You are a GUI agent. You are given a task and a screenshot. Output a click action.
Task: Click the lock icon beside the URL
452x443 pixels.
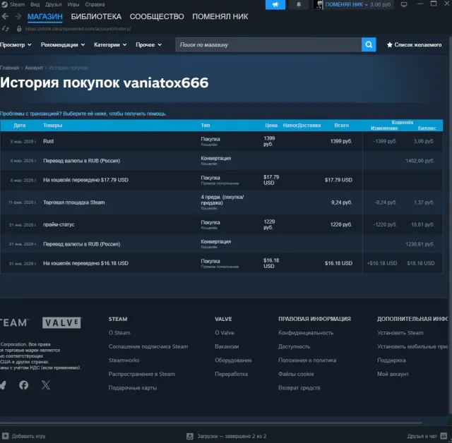click(x=19, y=29)
